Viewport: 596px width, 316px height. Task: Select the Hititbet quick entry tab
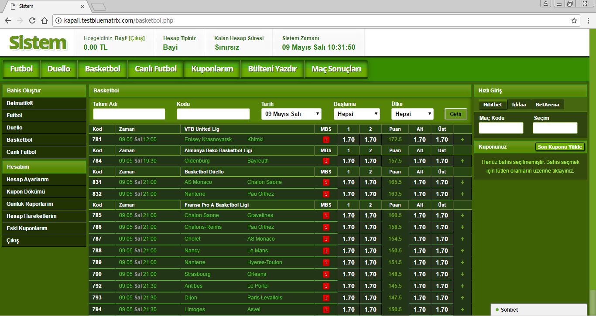coord(493,105)
